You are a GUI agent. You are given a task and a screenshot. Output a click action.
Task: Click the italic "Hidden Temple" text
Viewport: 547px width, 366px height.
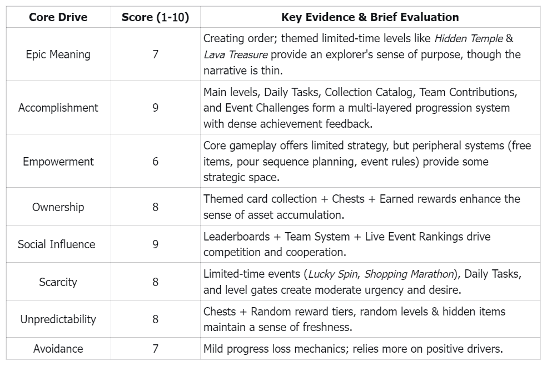[x=468, y=39]
